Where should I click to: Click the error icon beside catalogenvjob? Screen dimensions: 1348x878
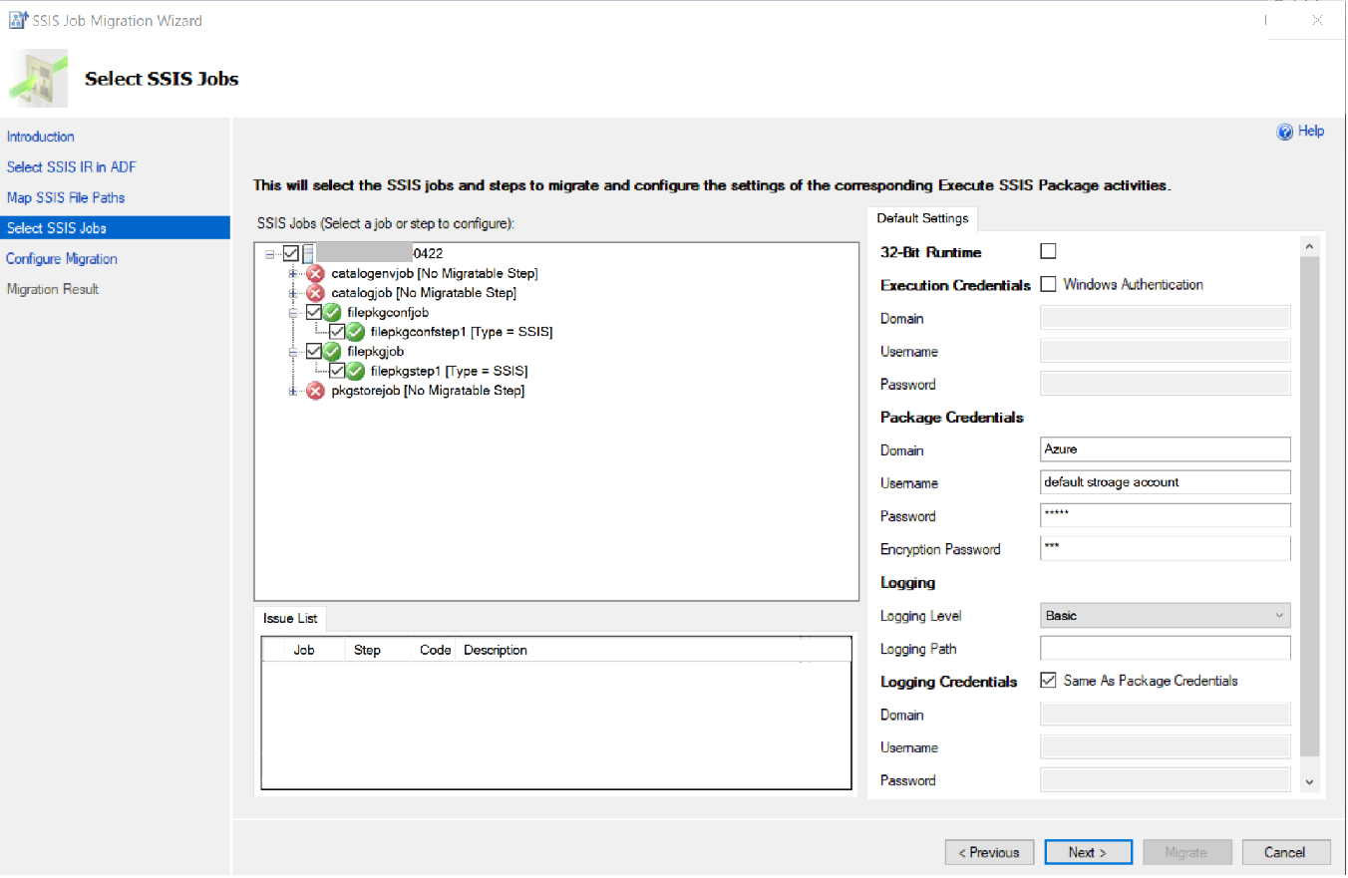tap(316, 272)
